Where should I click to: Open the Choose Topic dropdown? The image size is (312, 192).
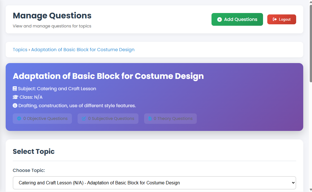(x=154, y=183)
